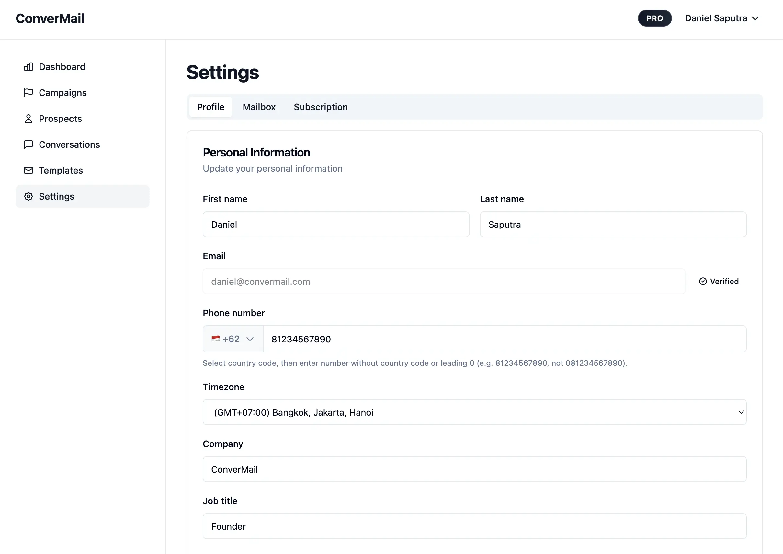Viewport: 783px width, 554px height.
Task: Click the Templates envelope icon
Action: [x=28, y=170]
